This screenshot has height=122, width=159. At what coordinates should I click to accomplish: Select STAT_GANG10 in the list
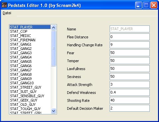[x=30, y=83]
